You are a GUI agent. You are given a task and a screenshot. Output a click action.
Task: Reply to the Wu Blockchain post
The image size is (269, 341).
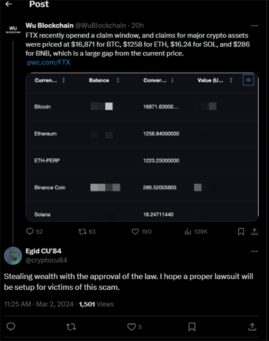click(x=30, y=231)
